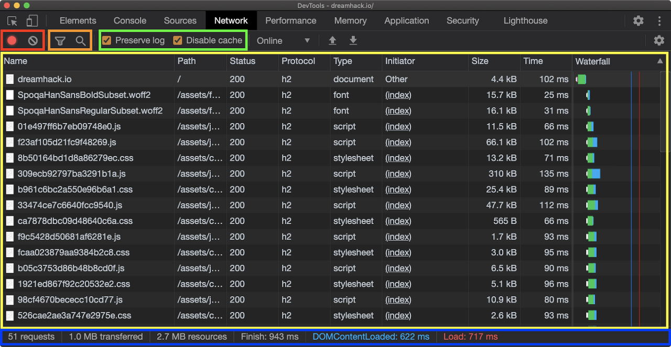Click file icon of dreamhack.io request

pos(10,80)
